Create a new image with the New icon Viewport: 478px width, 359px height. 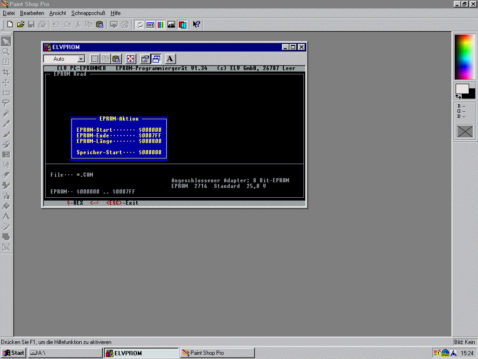pos(10,24)
